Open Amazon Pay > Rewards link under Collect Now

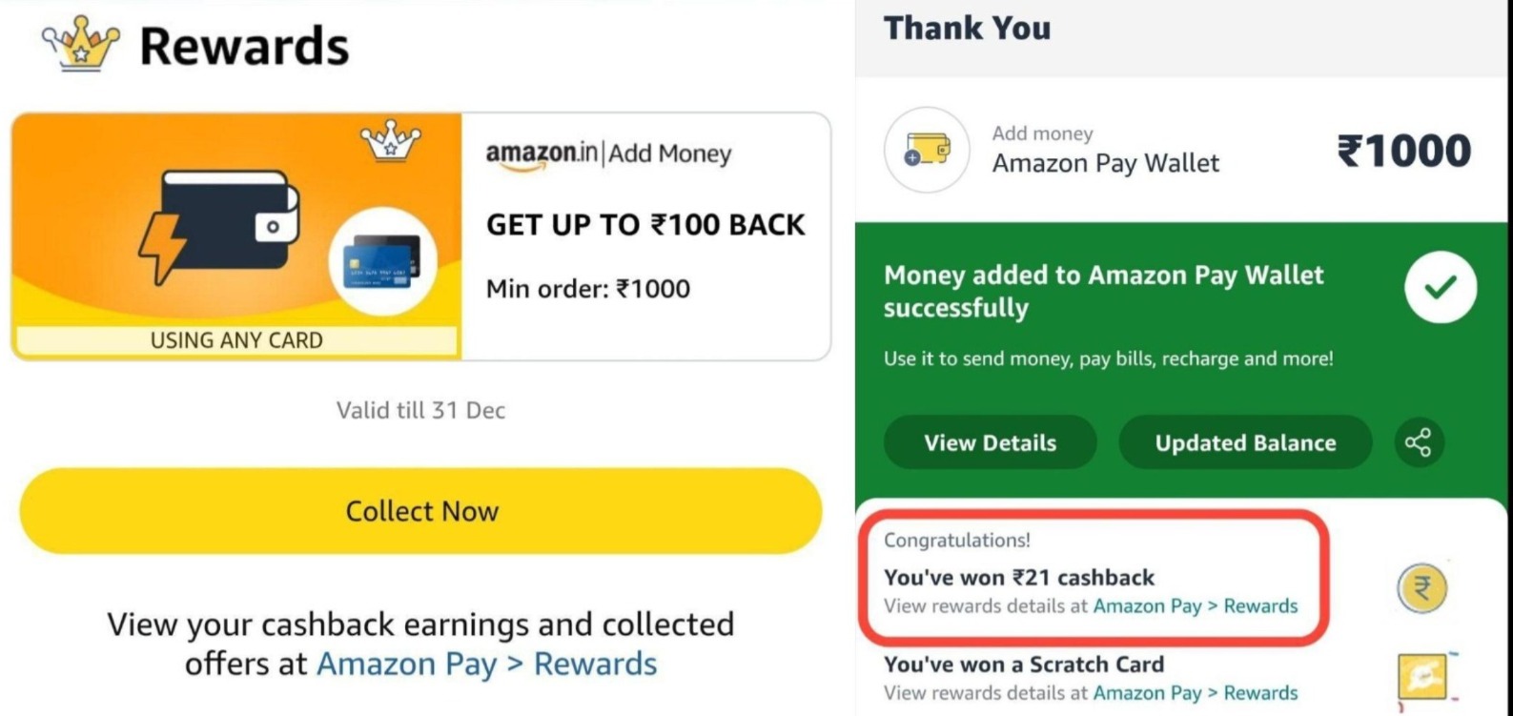pyautogui.click(x=486, y=664)
